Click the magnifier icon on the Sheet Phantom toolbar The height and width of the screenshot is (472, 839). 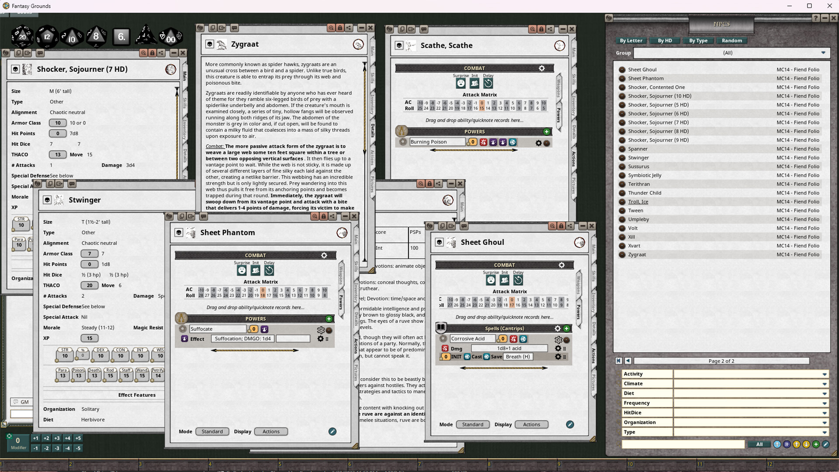(x=314, y=216)
